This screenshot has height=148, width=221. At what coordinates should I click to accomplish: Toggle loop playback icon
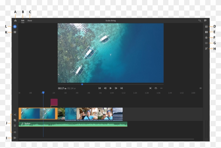click(x=156, y=88)
